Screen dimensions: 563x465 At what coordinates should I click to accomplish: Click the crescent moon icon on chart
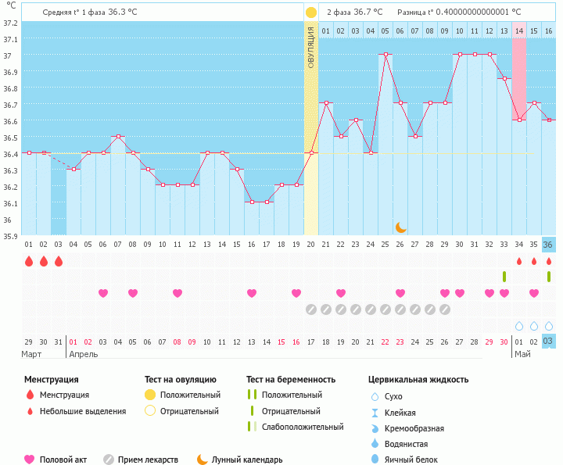coord(400,227)
